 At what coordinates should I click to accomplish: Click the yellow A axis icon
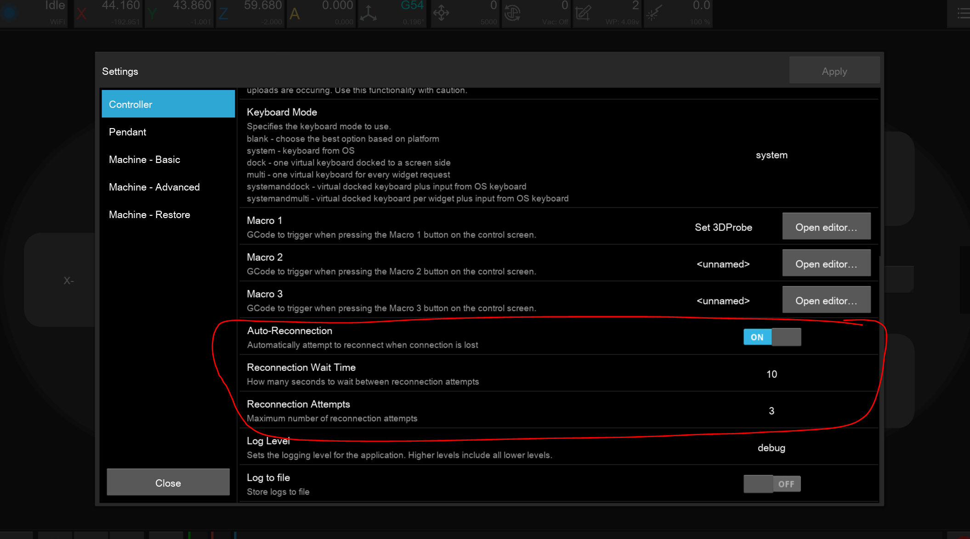click(295, 14)
